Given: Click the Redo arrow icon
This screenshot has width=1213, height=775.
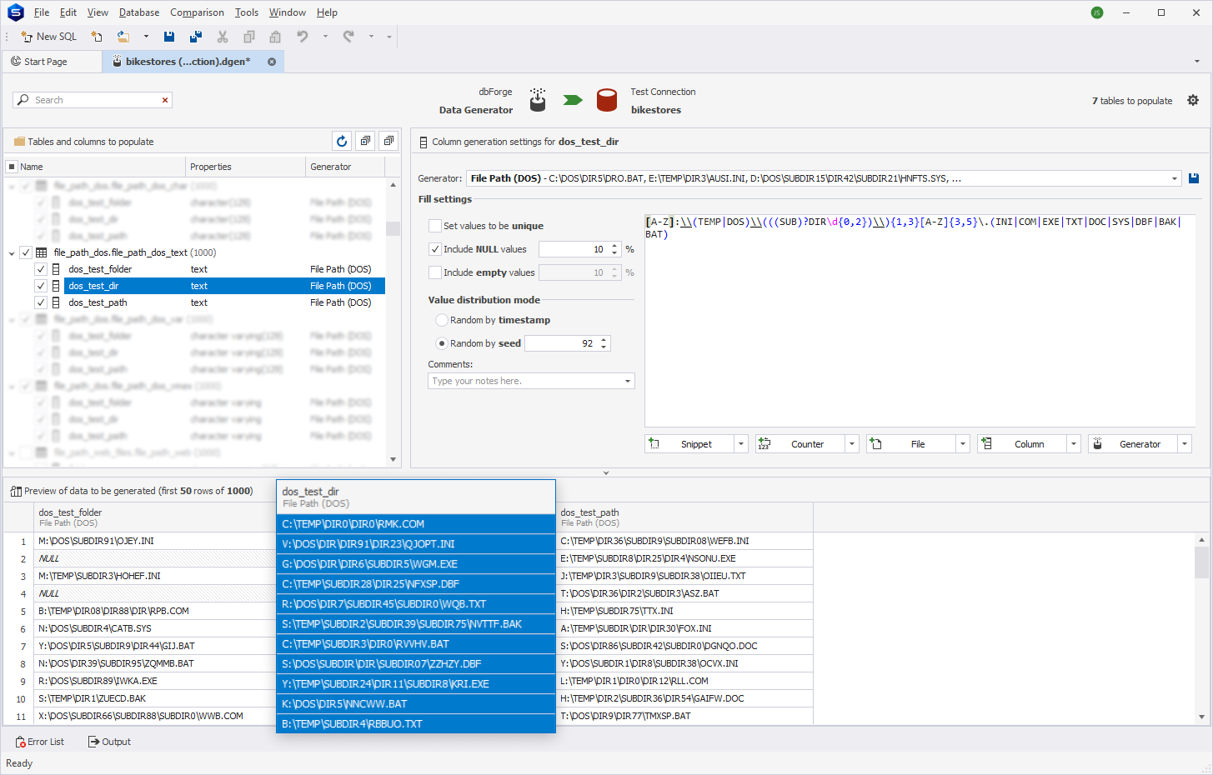Looking at the screenshot, I should [x=348, y=37].
